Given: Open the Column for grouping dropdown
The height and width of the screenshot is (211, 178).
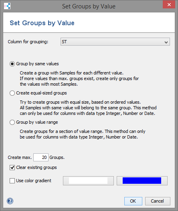Looking at the screenshot, I should point(115,42).
